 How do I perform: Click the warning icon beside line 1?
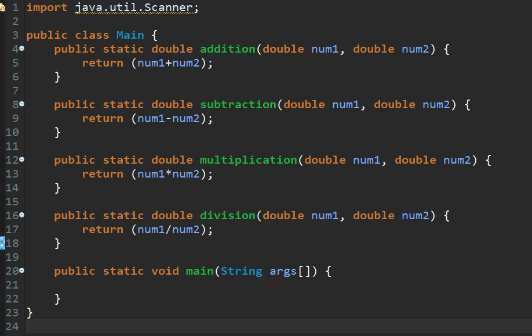3,6
